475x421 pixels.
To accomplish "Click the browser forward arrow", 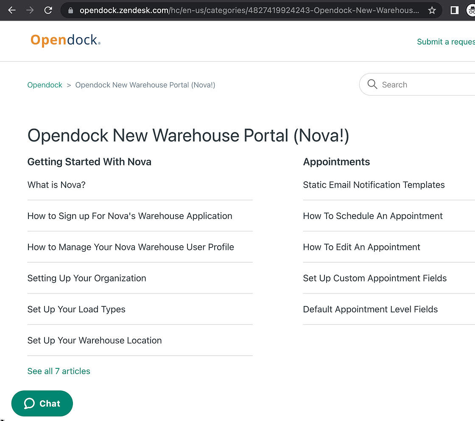I will 30,10.
